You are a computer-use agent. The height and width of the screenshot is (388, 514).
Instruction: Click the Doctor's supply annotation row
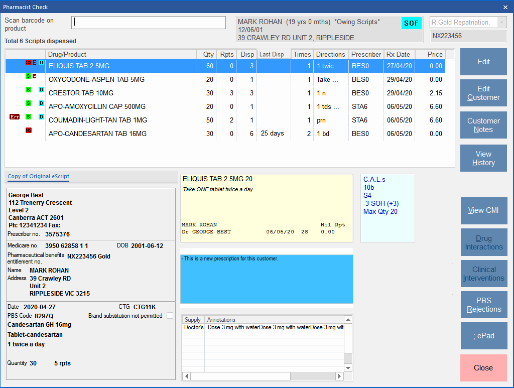(263, 327)
